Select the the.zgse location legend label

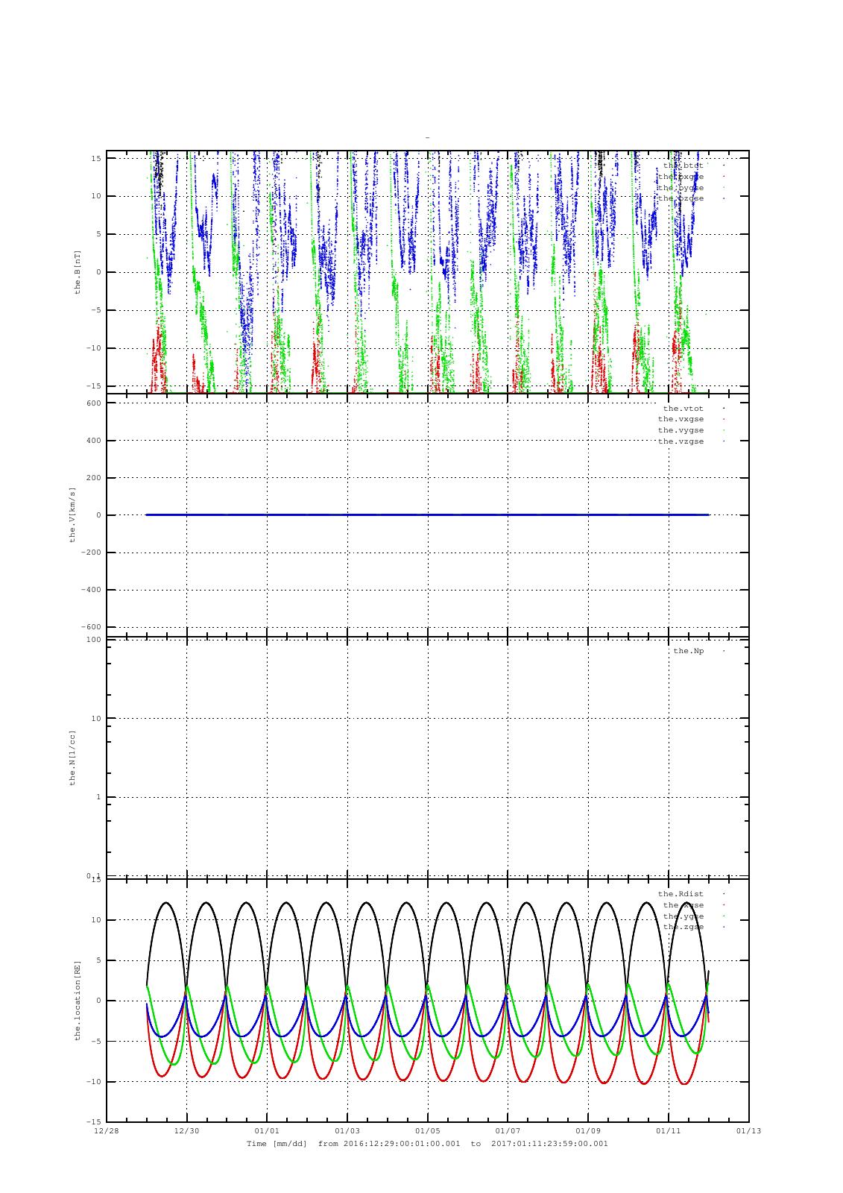coord(683,927)
